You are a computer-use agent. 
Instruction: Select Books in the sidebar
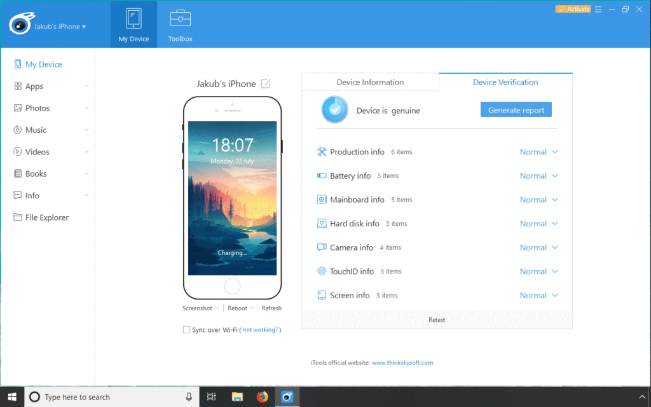click(x=36, y=173)
